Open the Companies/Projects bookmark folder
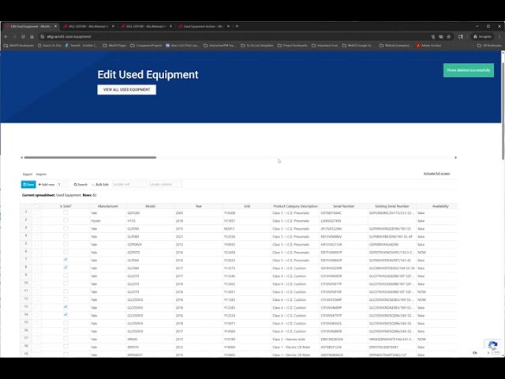 146,46
